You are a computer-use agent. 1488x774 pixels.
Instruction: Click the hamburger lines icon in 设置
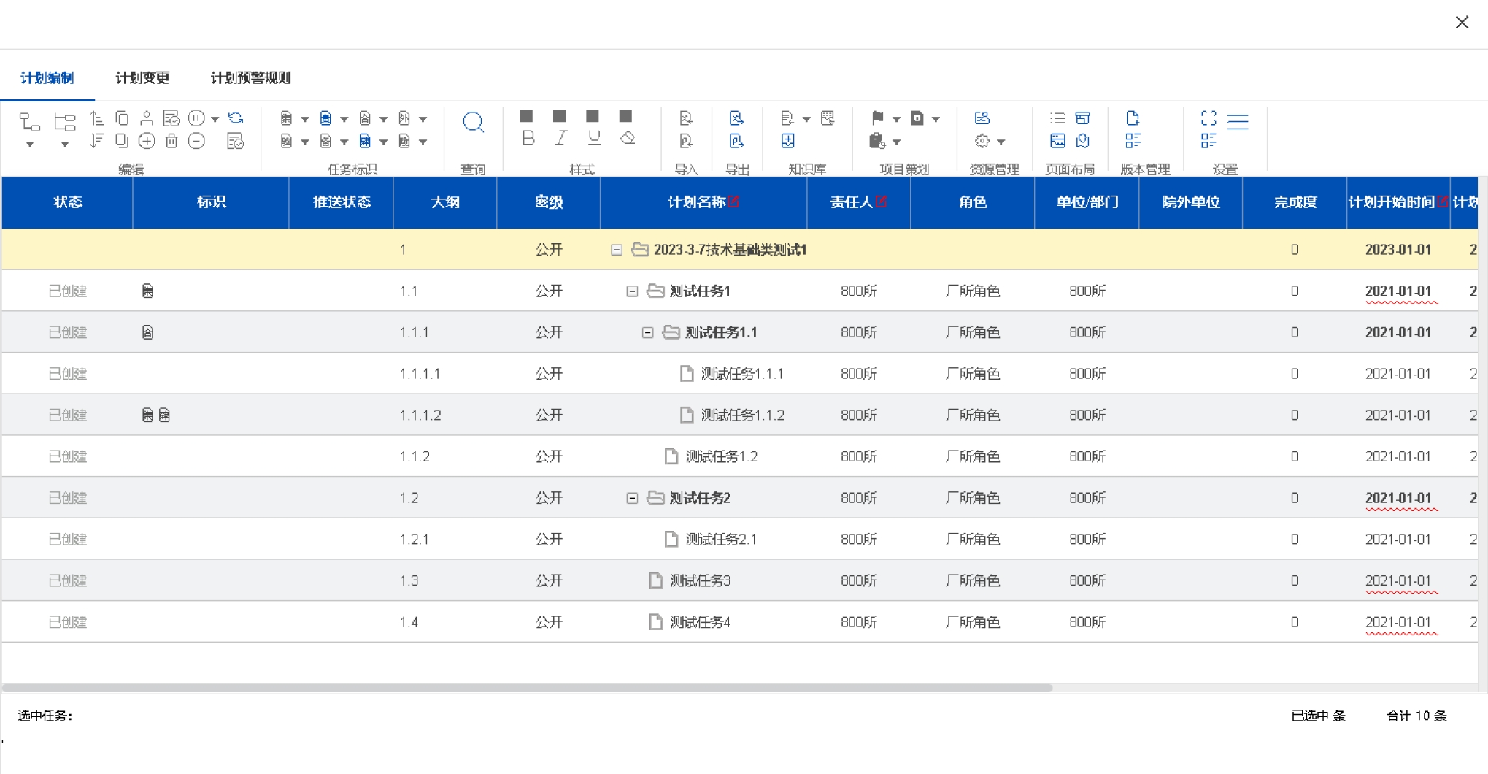tap(1238, 121)
